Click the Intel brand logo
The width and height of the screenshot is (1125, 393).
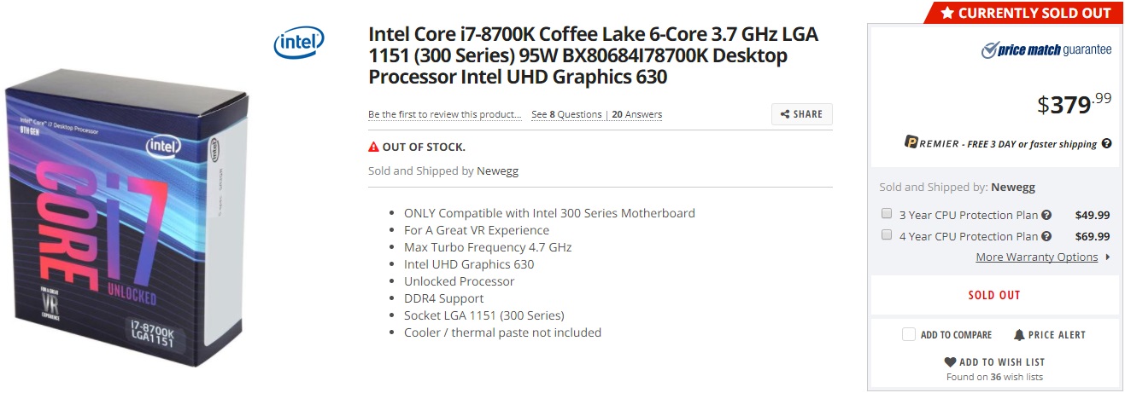click(x=298, y=42)
